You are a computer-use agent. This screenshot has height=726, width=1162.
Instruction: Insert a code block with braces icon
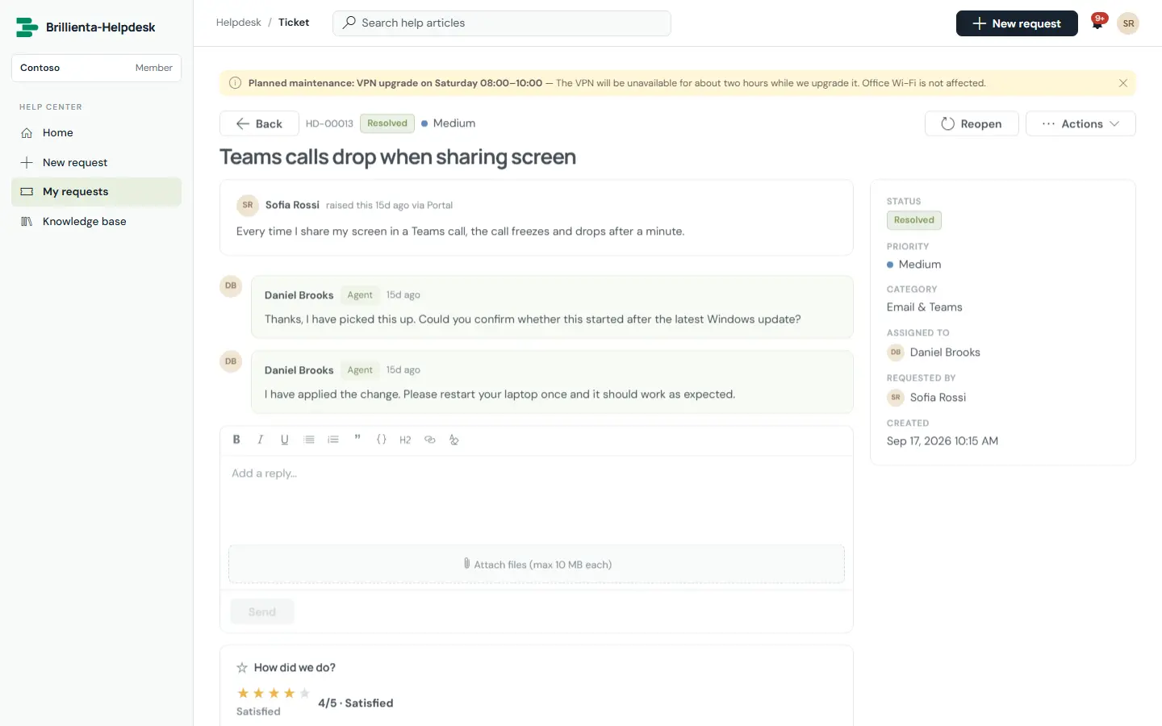point(382,440)
